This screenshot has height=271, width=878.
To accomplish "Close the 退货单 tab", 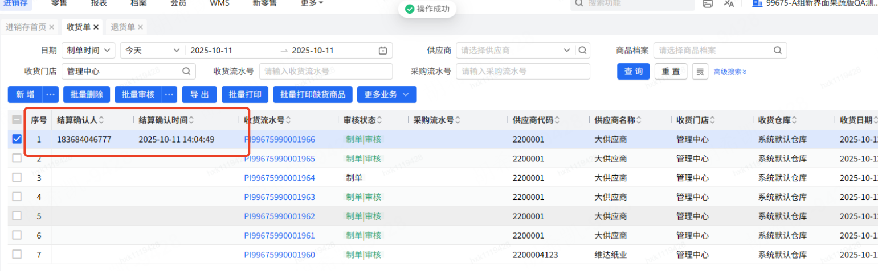I will (140, 27).
